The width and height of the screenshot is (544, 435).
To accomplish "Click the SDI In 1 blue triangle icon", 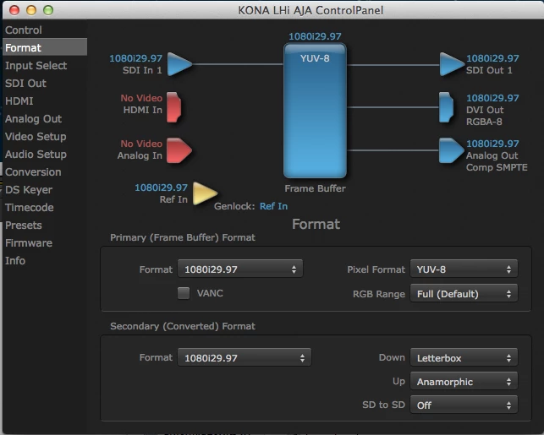I will click(179, 64).
